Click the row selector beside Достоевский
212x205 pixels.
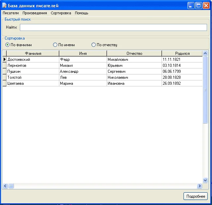pos(5,59)
